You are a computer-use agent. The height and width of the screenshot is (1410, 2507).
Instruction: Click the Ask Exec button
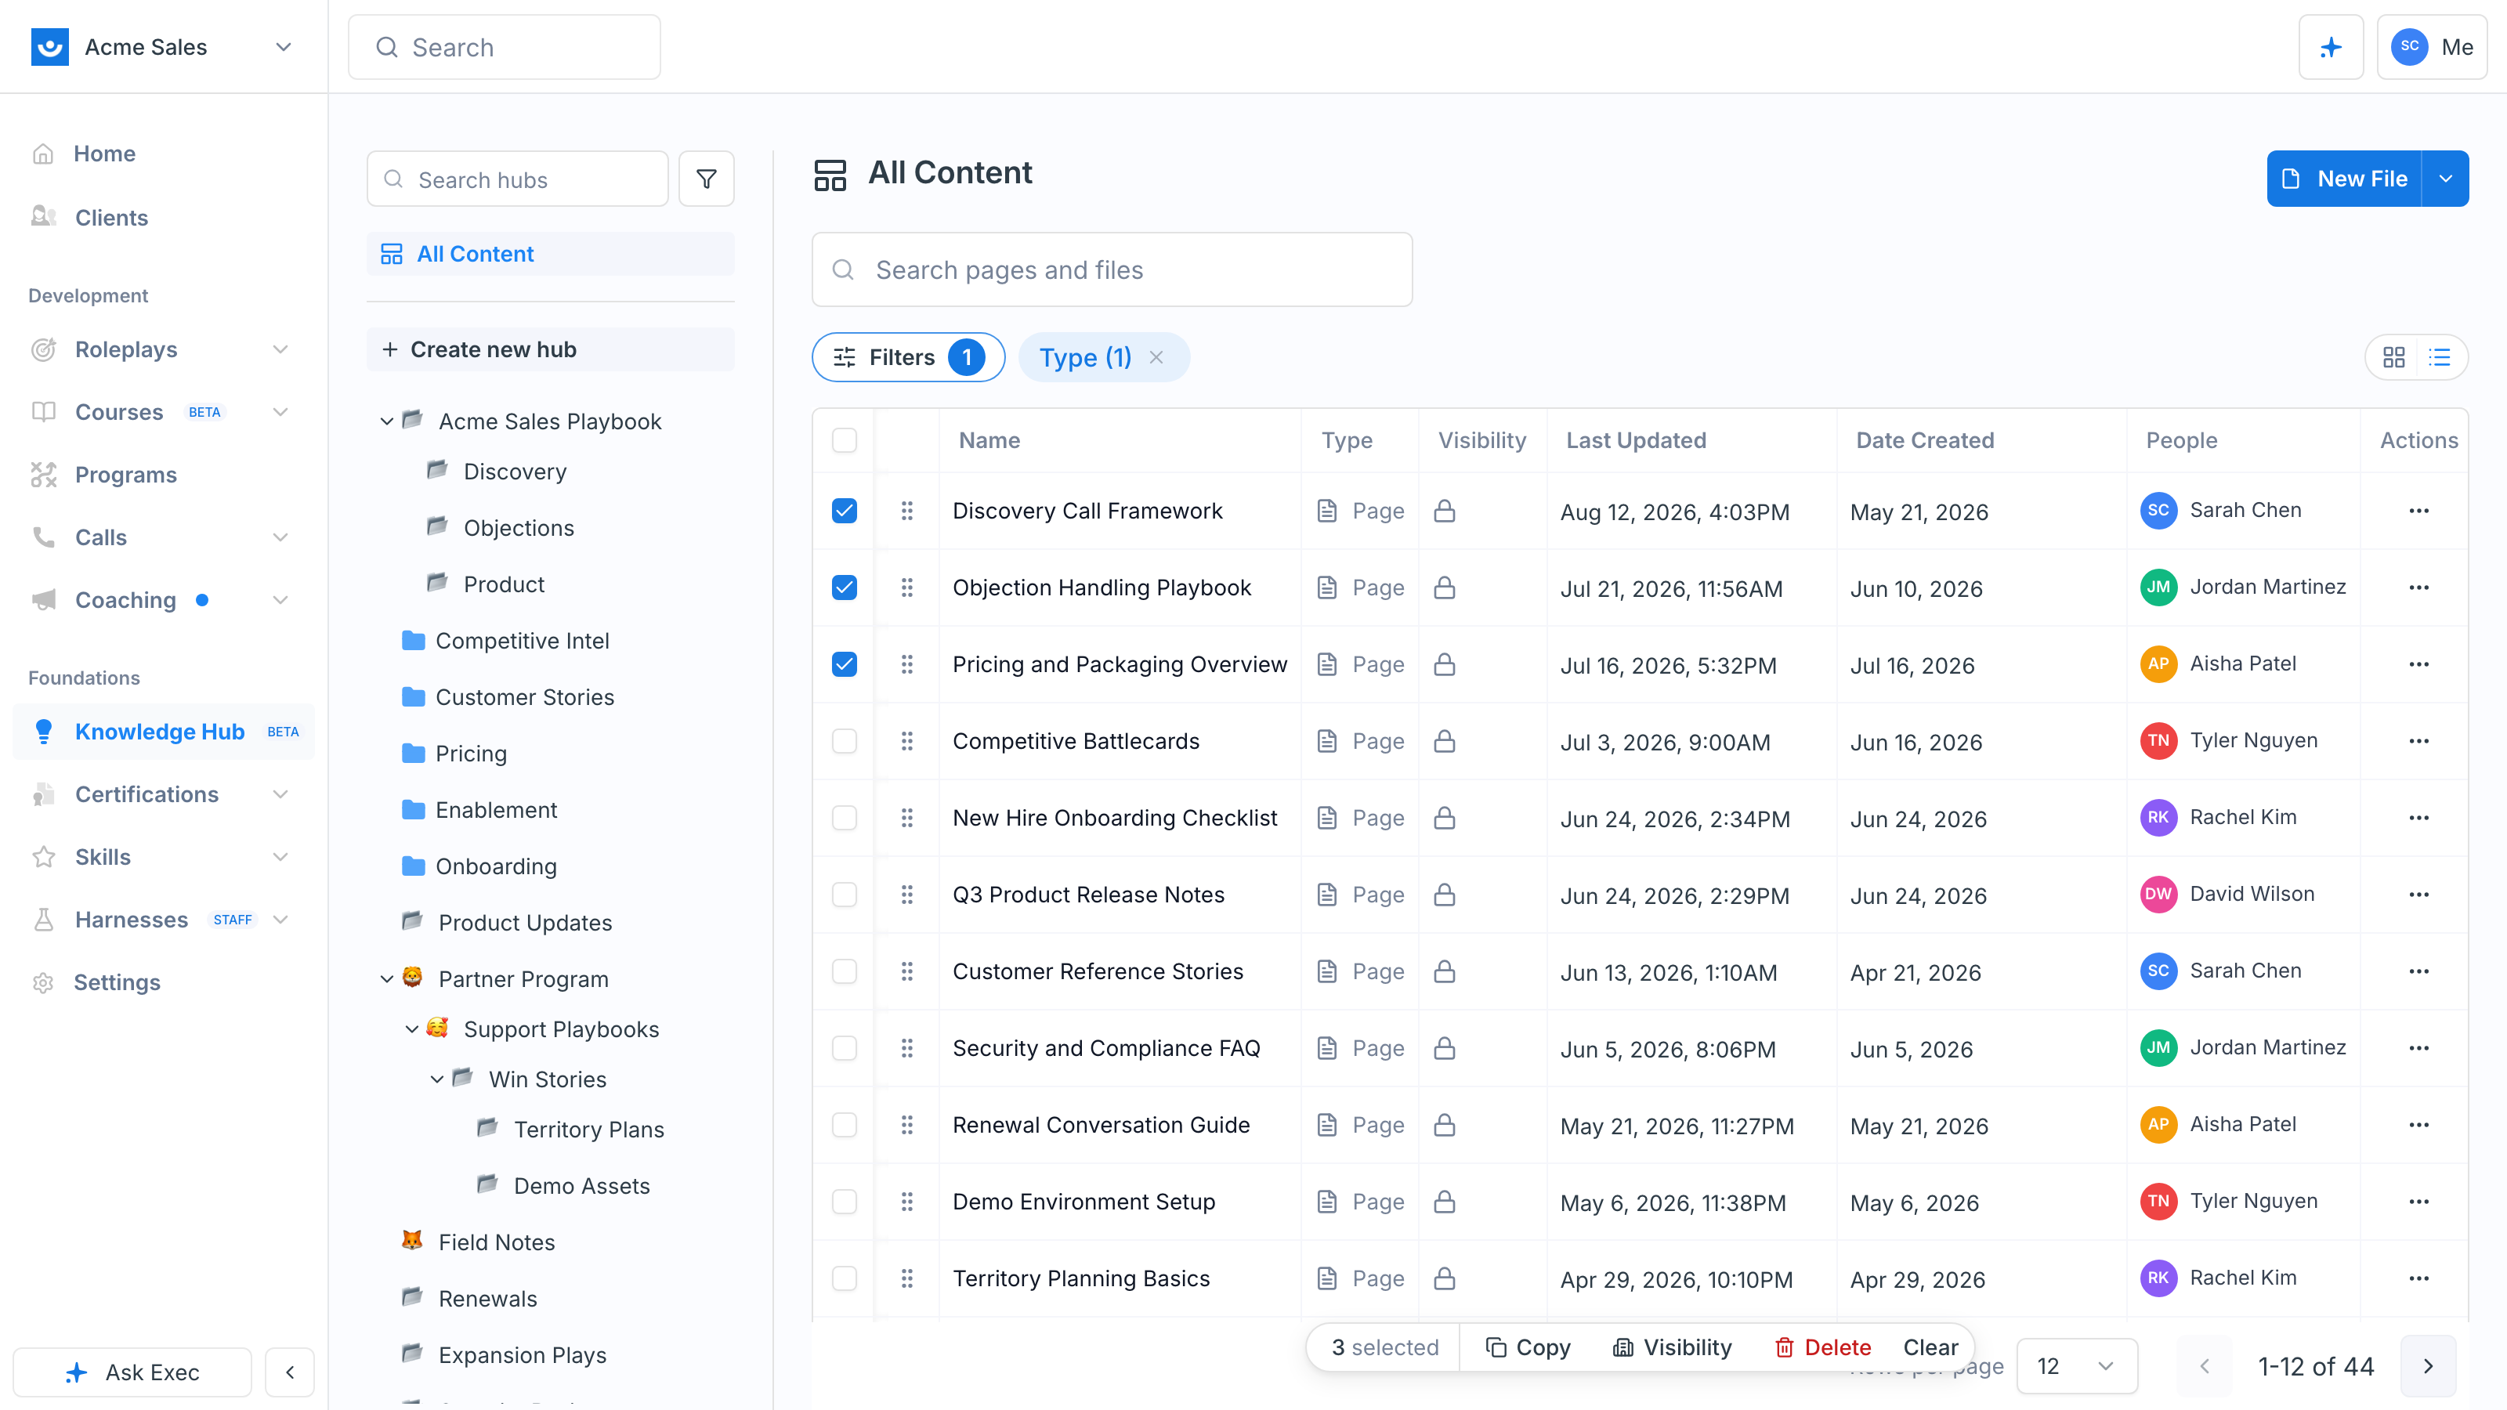pyautogui.click(x=132, y=1372)
